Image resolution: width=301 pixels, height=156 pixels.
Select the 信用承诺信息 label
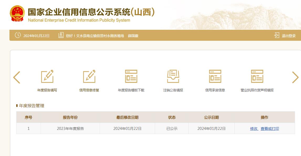[215, 90]
